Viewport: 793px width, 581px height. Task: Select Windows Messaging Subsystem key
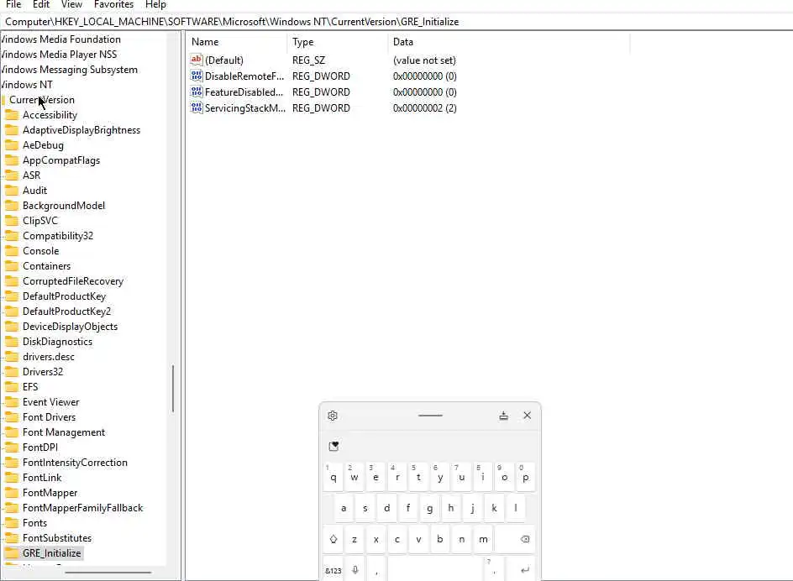tap(69, 70)
